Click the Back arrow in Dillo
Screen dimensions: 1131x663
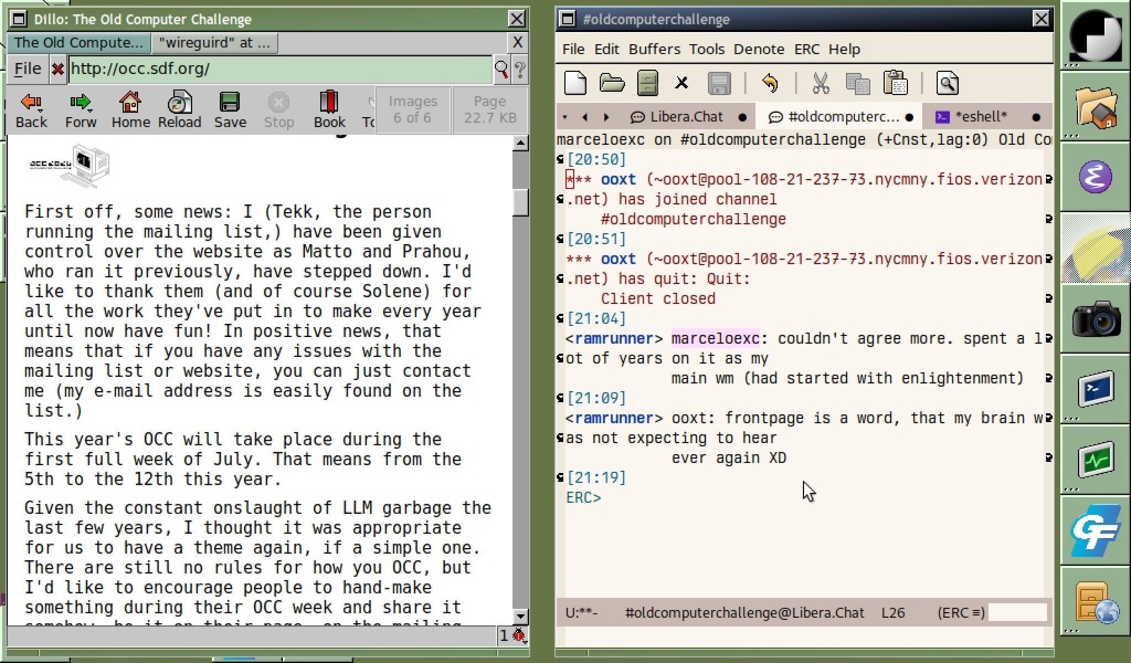pos(31,110)
